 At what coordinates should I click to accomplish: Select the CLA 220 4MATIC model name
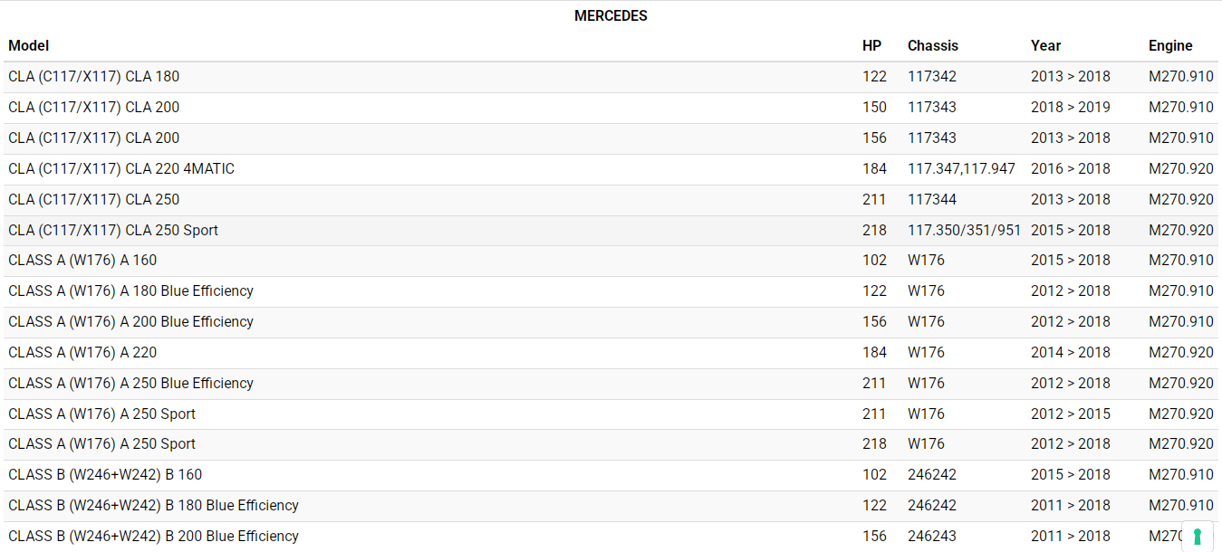pos(121,168)
